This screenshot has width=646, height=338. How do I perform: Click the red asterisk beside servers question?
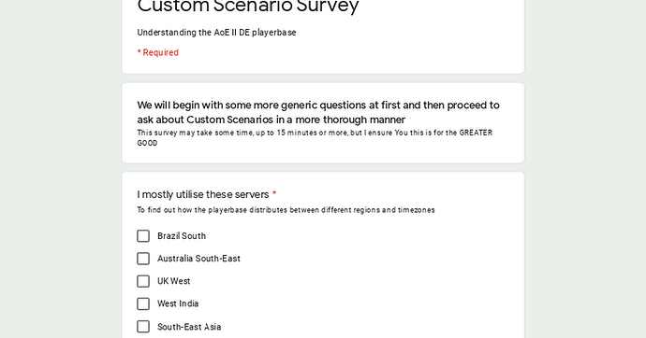274,193
